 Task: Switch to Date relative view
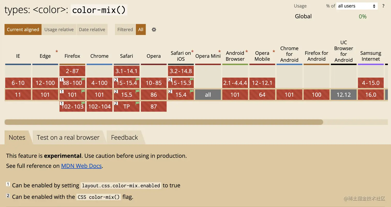(92, 29)
